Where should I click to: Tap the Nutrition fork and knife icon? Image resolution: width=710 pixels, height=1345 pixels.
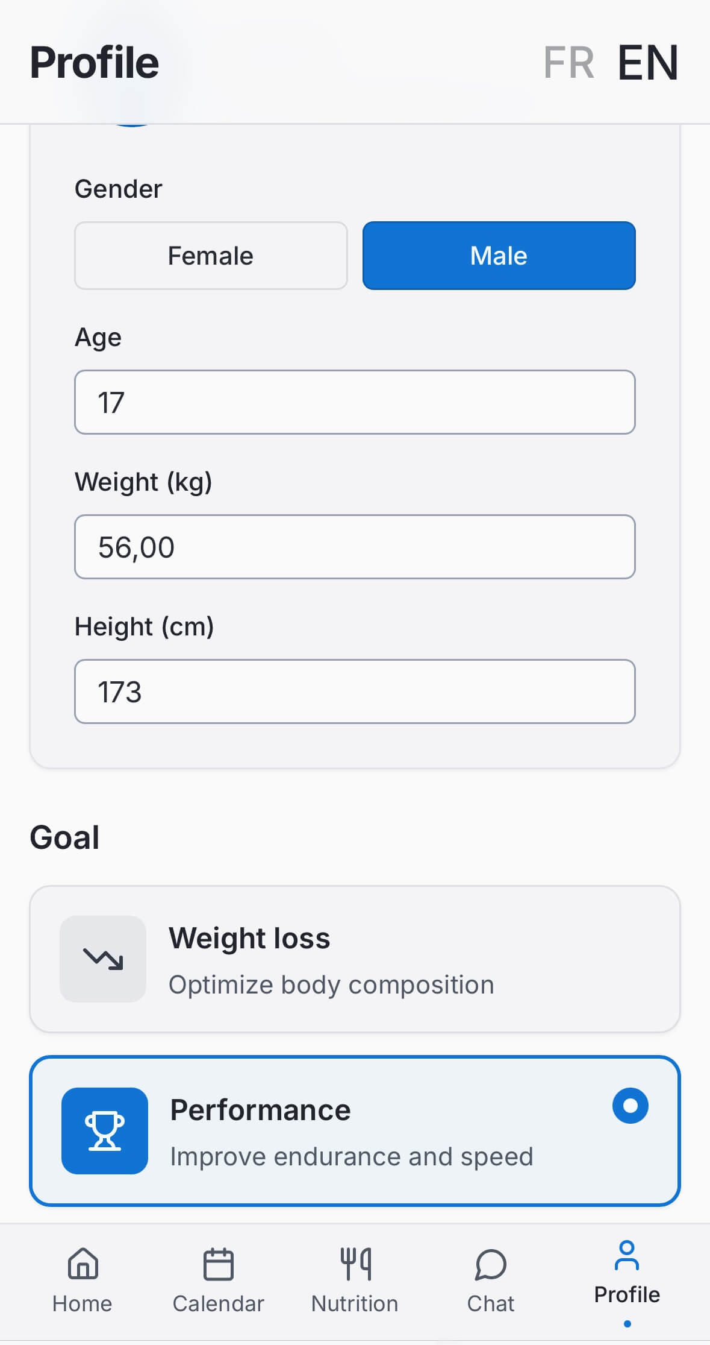click(355, 1264)
